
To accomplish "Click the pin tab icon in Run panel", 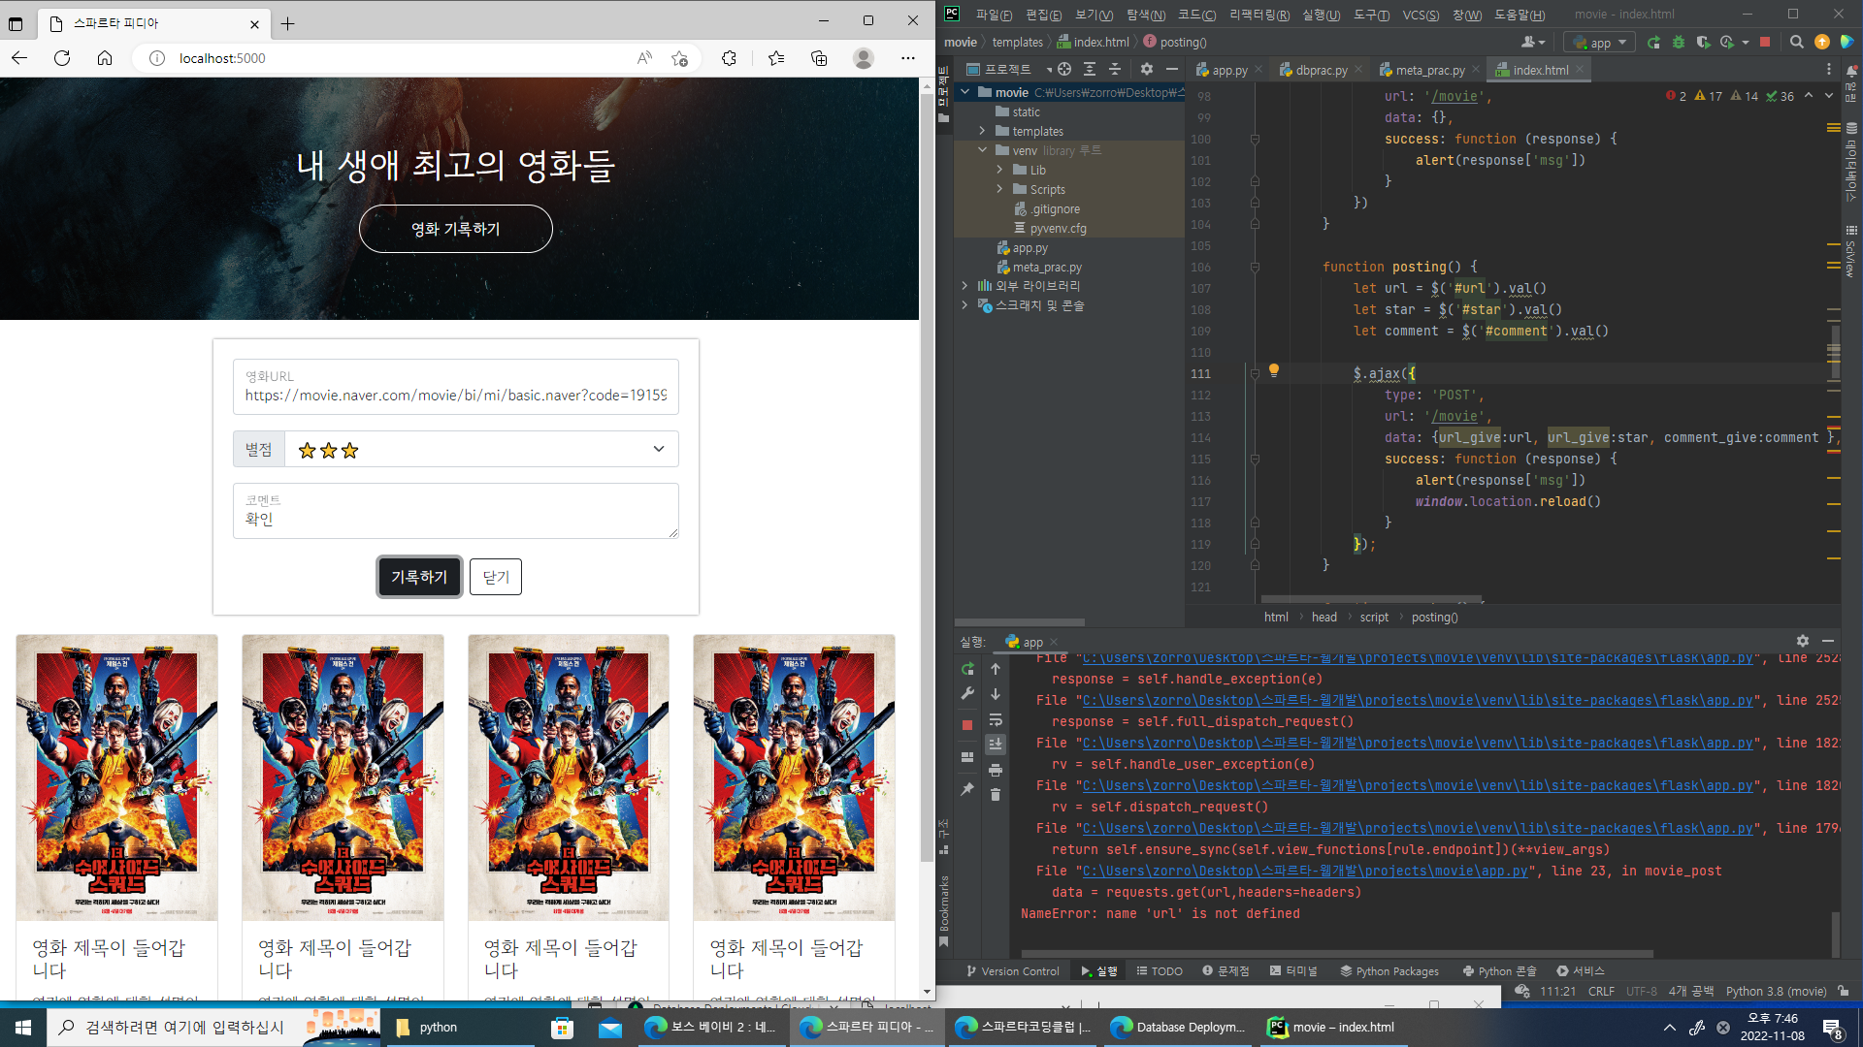I will tap(967, 790).
